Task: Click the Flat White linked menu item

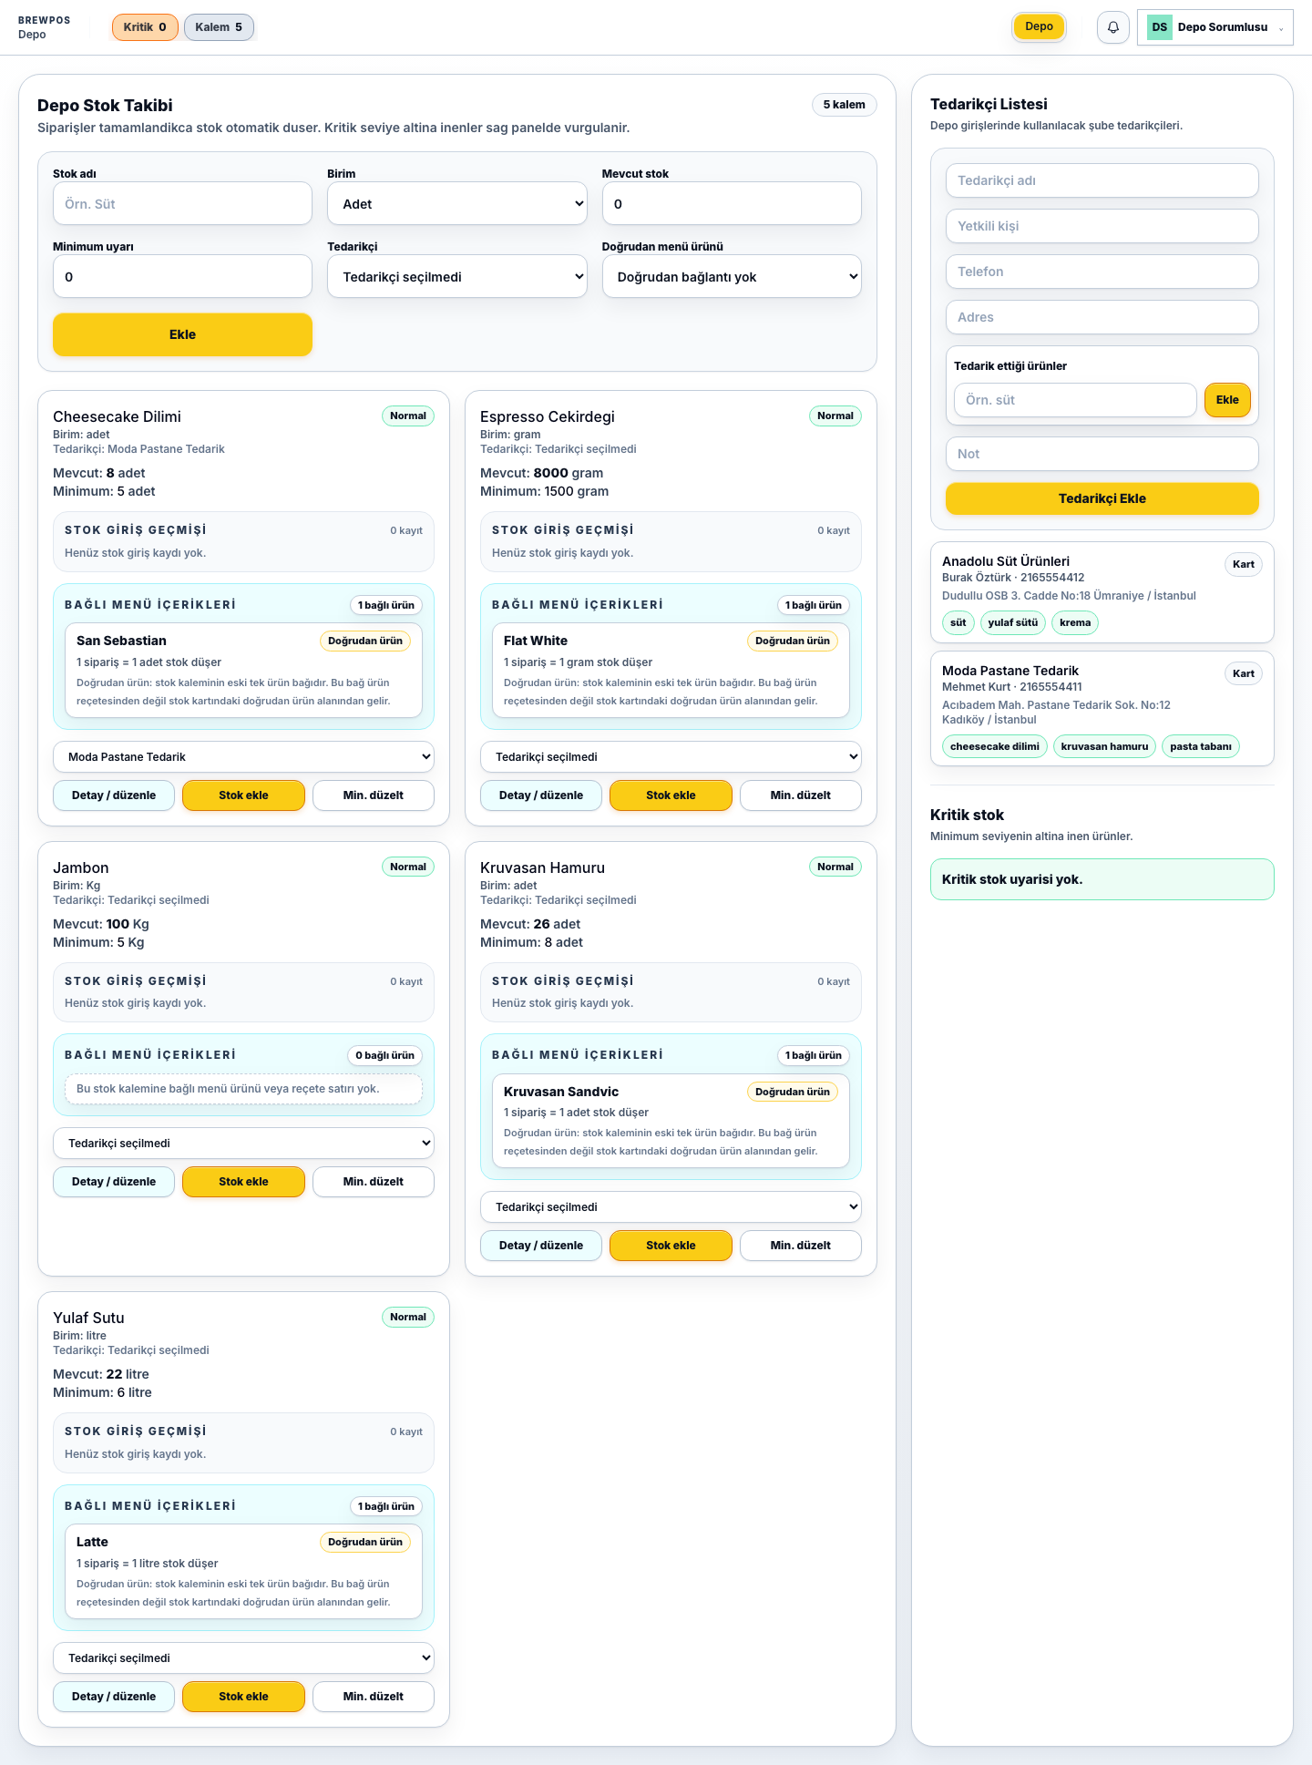Action: click(671, 670)
